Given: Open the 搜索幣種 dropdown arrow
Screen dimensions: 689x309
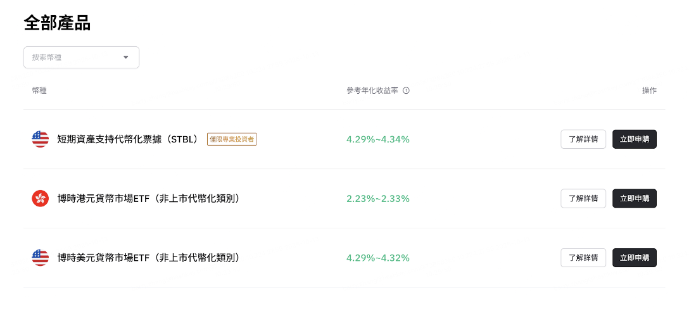Looking at the screenshot, I should [x=125, y=58].
